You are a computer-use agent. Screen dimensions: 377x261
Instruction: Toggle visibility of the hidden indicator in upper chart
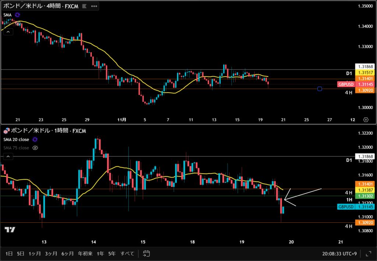17,23
